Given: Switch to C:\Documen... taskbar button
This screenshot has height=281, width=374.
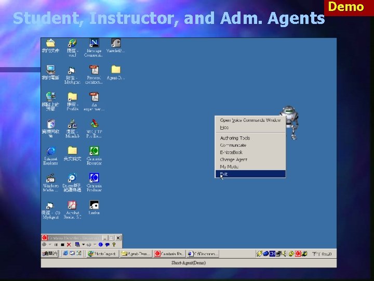Looking at the screenshot, I should [x=203, y=254].
